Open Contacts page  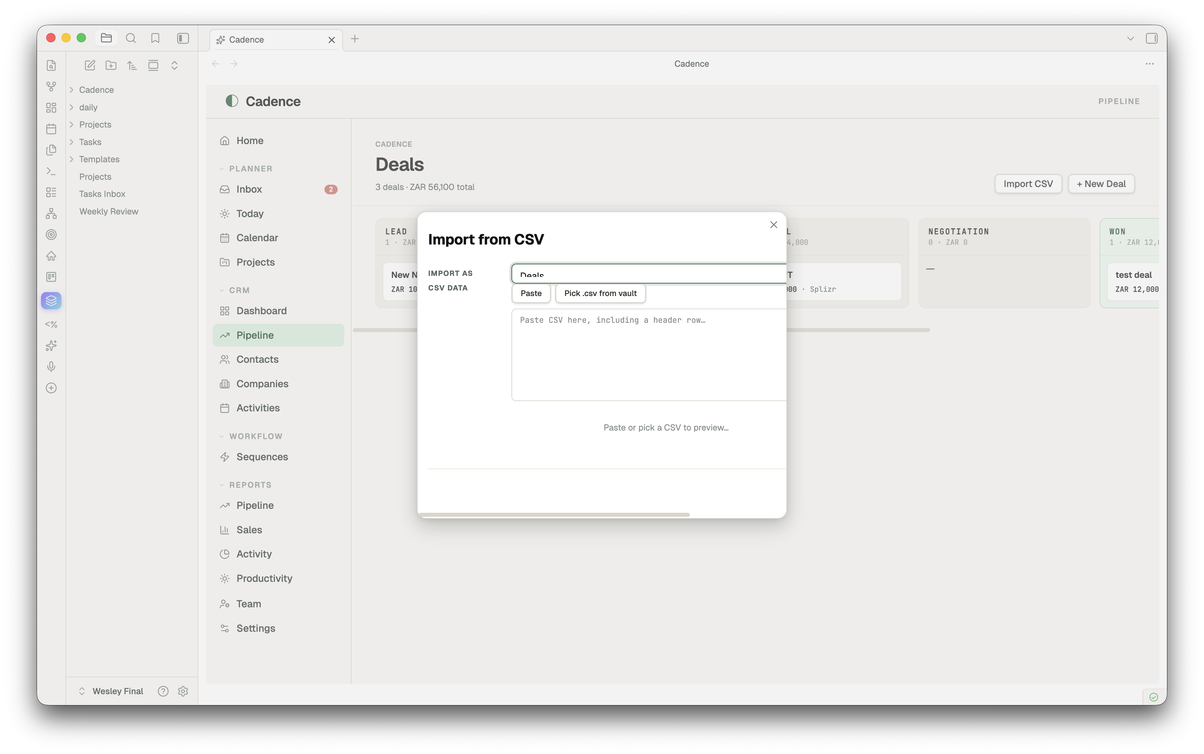point(278,359)
